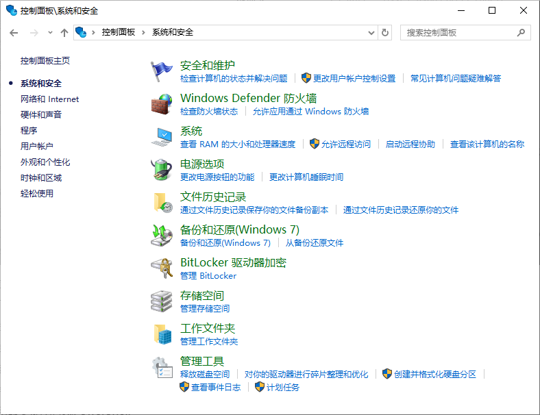Screen dimensions: 540x415
Task: Open 程序 category in sidebar
Action: [29, 130]
